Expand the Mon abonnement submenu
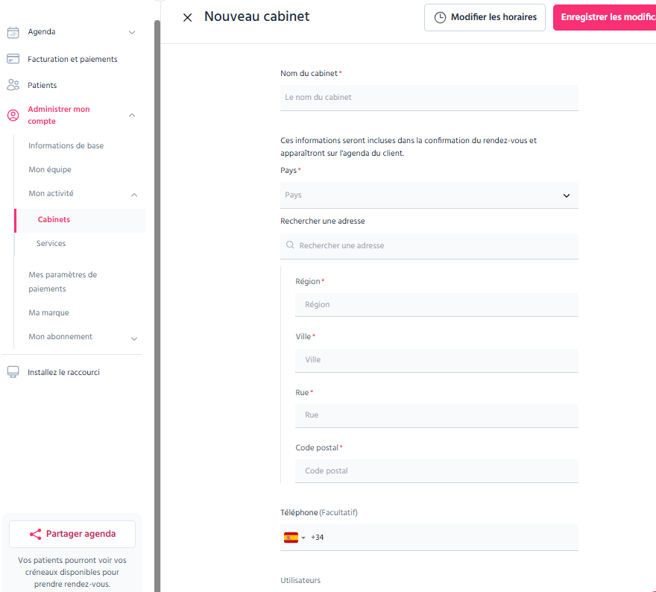Viewport: 656px width, 592px height. coord(134,338)
